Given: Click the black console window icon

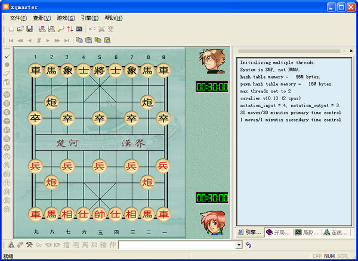Looking at the screenshot, I should [79, 29].
